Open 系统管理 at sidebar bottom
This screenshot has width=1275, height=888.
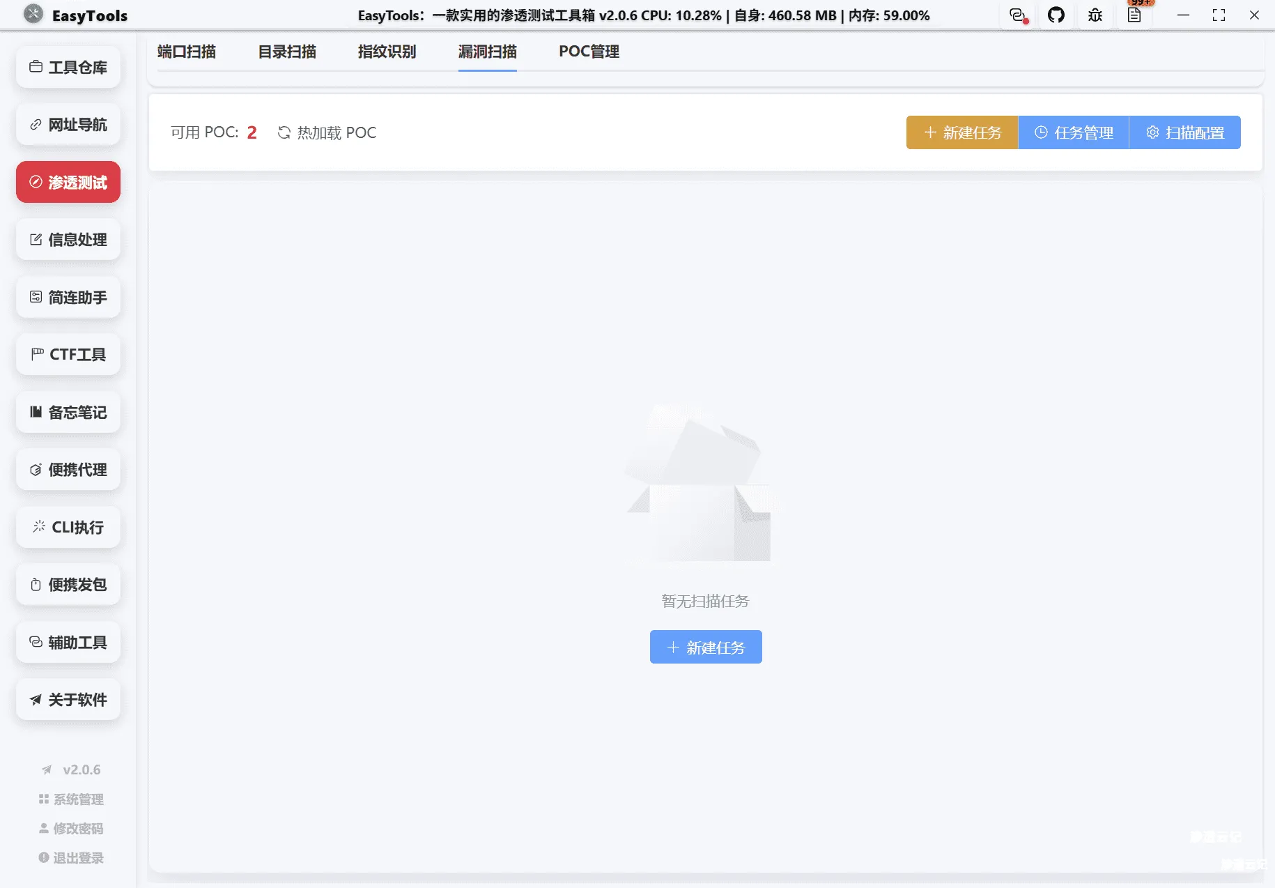(x=70, y=799)
